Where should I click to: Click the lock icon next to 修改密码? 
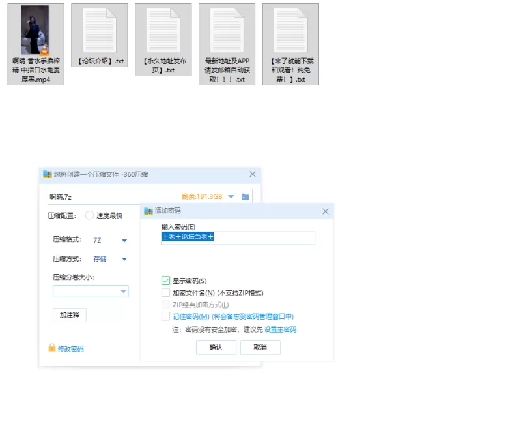pyautogui.click(x=52, y=348)
